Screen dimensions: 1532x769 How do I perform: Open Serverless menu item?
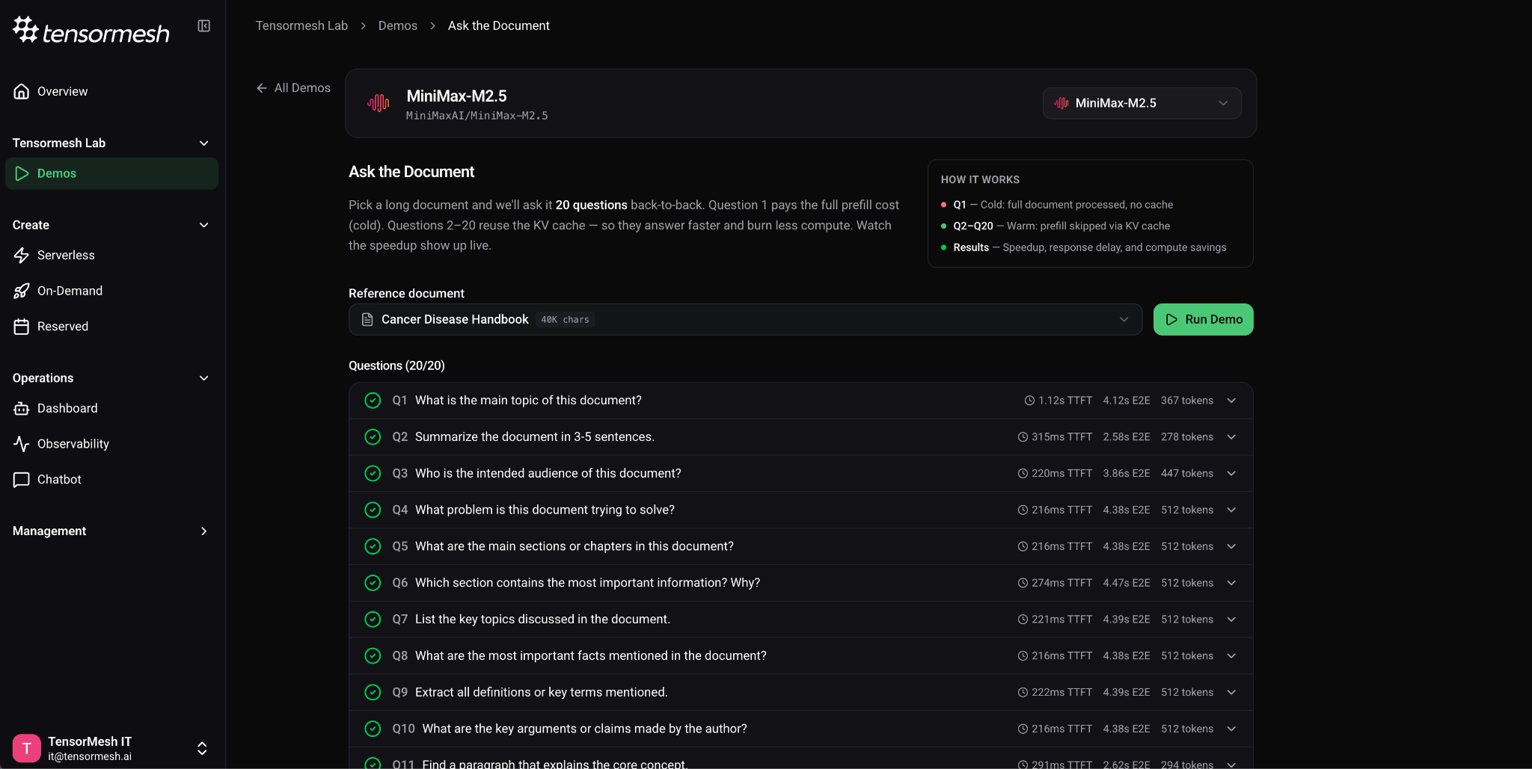pos(66,256)
